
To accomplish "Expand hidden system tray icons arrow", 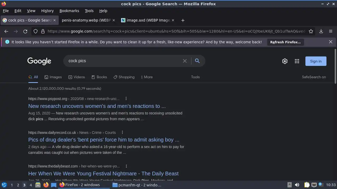I will tap(289, 185).
